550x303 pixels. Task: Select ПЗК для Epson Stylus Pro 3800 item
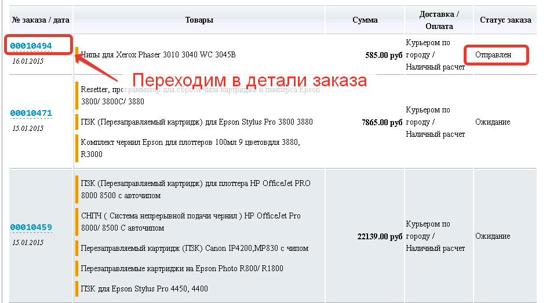pos(196,122)
